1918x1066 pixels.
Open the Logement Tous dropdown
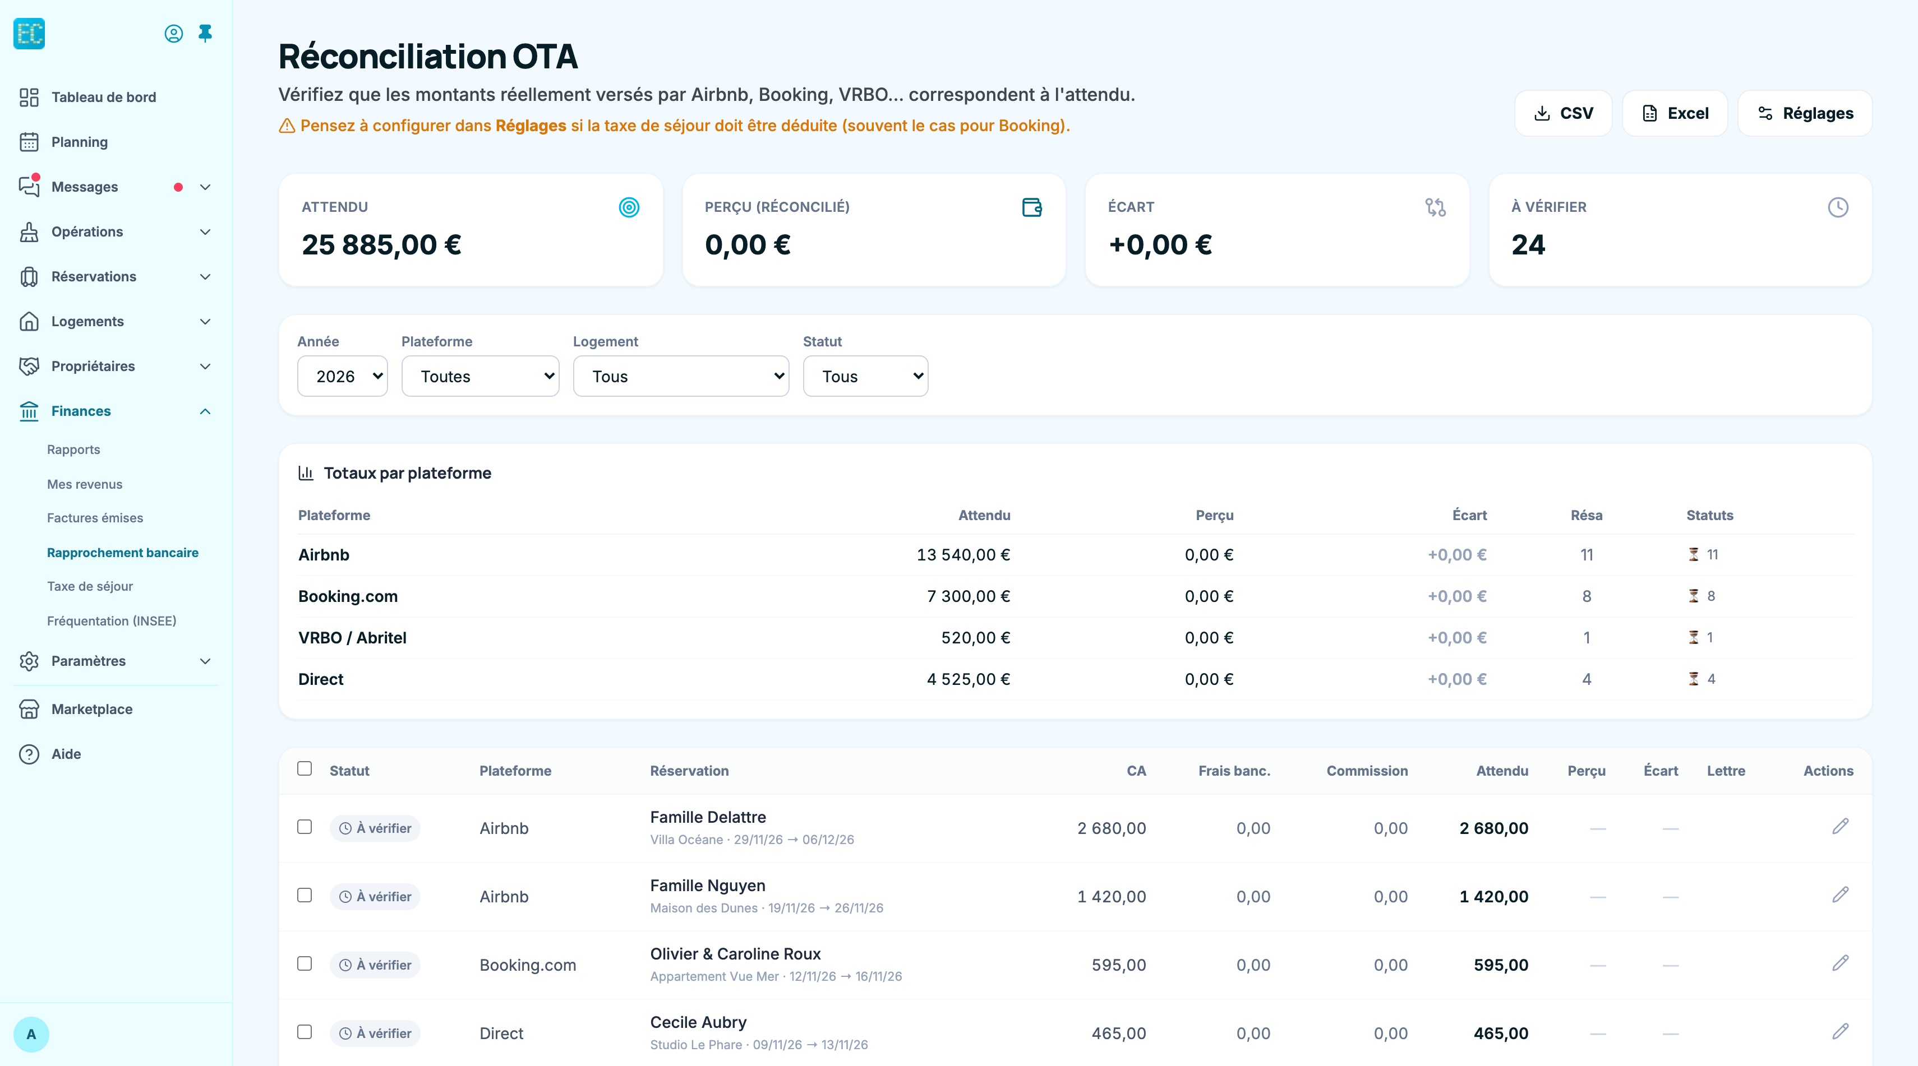click(x=681, y=377)
